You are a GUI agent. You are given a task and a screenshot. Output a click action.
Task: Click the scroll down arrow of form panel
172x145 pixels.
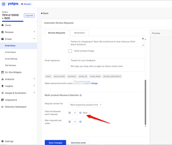pos(146,126)
